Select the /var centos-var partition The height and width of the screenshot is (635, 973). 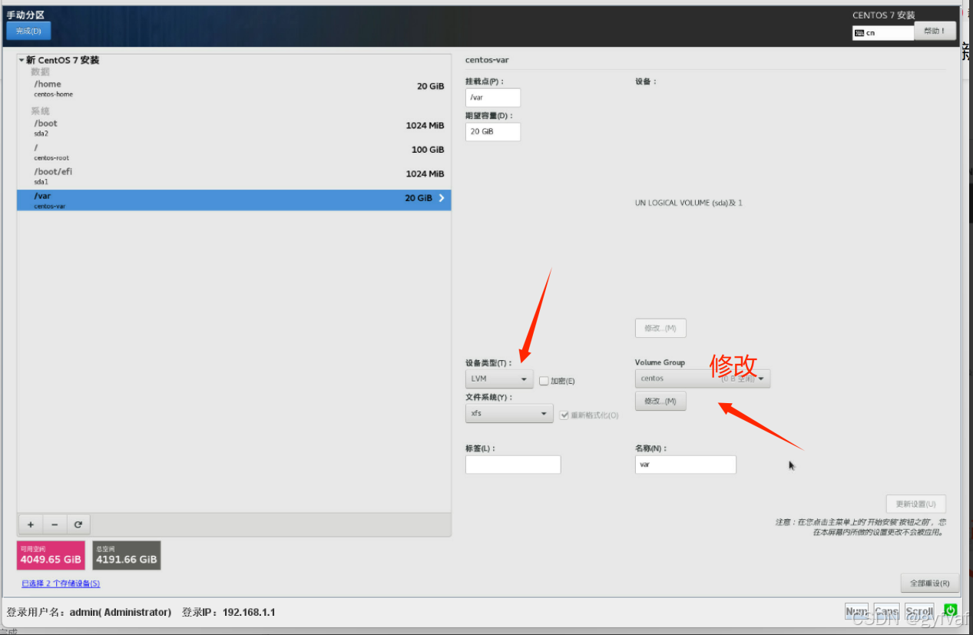[x=233, y=200]
